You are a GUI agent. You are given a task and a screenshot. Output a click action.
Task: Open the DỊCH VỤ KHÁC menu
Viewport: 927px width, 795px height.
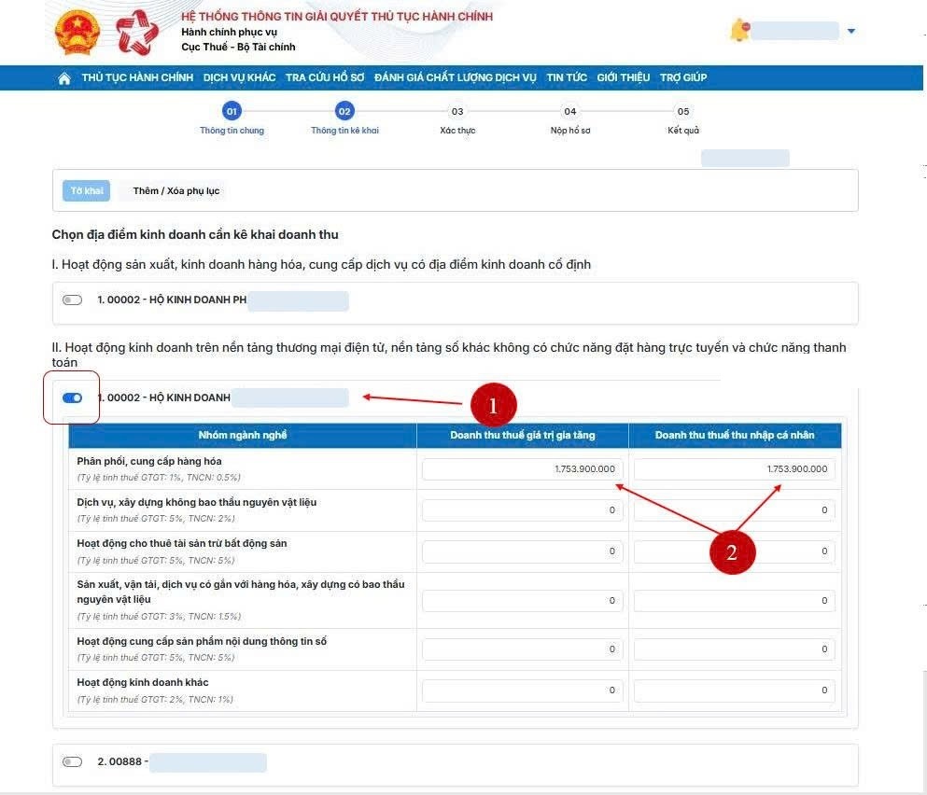(x=240, y=77)
